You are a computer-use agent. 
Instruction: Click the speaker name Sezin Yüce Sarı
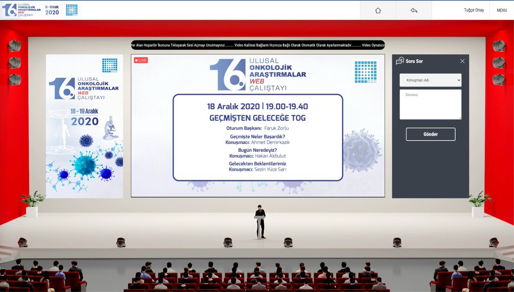(270, 169)
